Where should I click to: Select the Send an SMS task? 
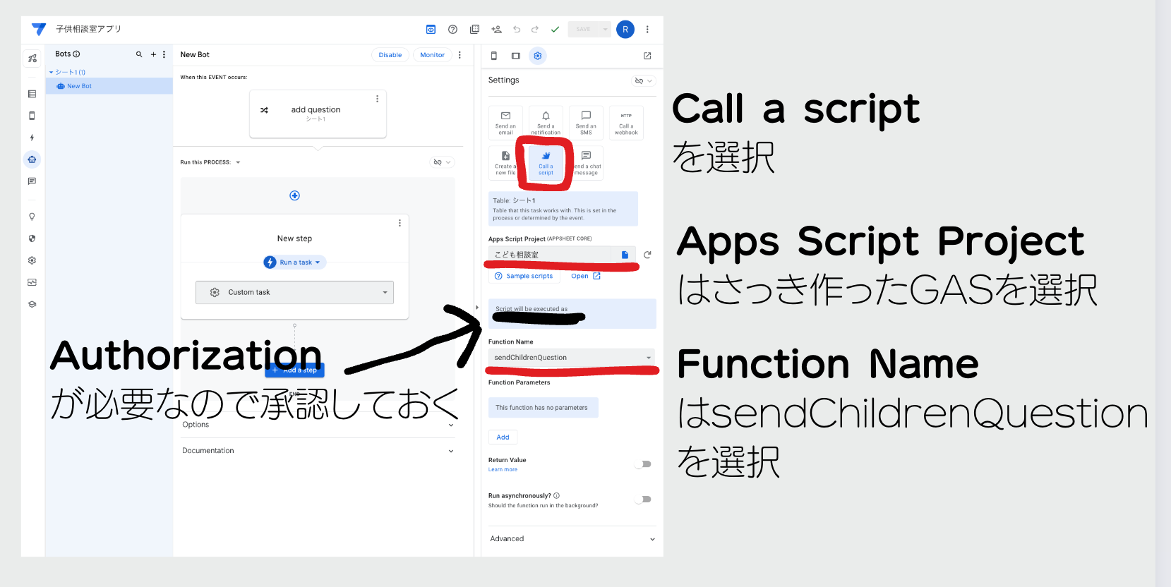pyautogui.click(x=586, y=123)
